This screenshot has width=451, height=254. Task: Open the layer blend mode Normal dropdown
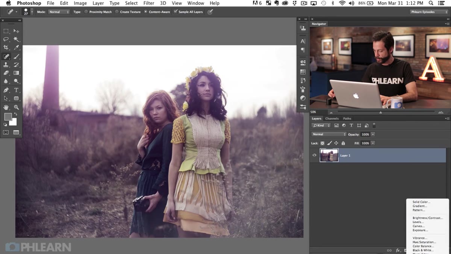tap(329, 134)
